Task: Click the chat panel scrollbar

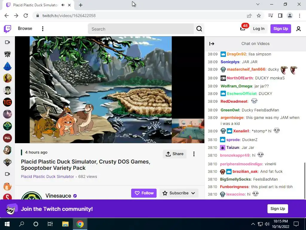Action: point(305,180)
